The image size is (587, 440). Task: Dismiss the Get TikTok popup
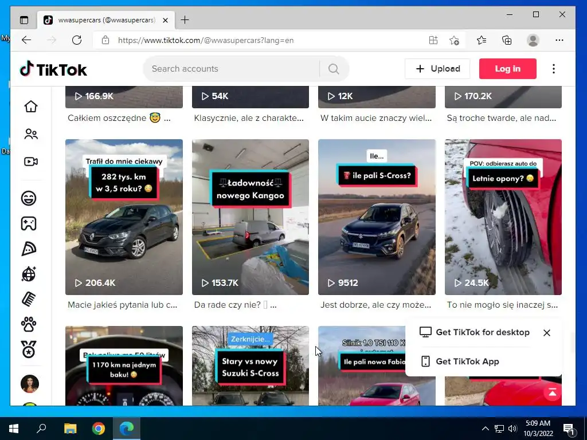pyautogui.click(x=546, y=333)
